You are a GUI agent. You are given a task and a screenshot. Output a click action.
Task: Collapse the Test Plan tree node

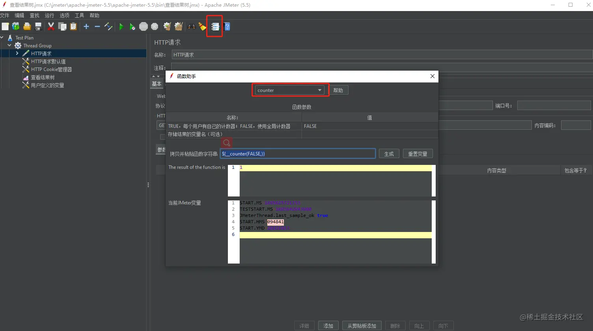2,38
